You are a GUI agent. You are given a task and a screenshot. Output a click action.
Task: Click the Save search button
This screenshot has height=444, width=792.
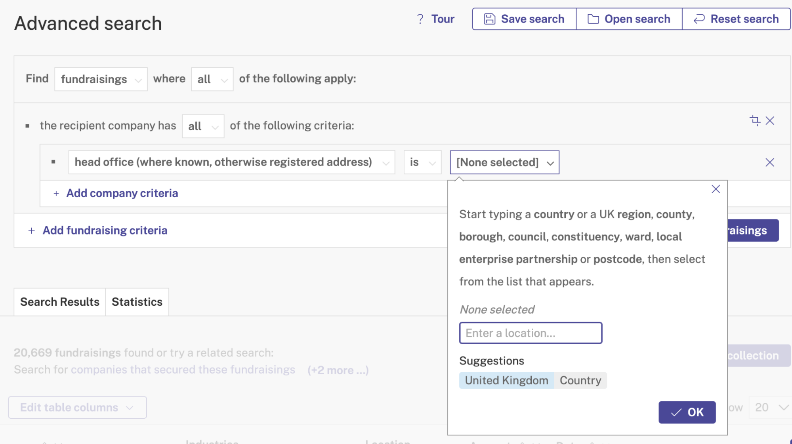(524, 19)
